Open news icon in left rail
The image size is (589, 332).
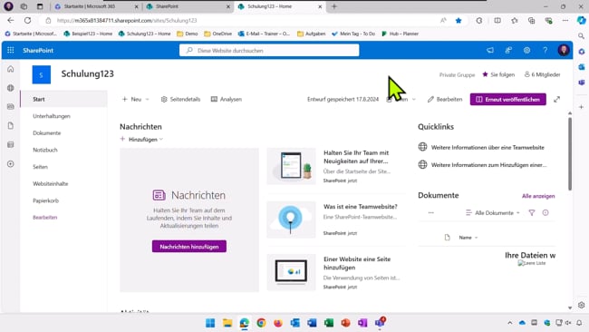(x=11, y=107)
